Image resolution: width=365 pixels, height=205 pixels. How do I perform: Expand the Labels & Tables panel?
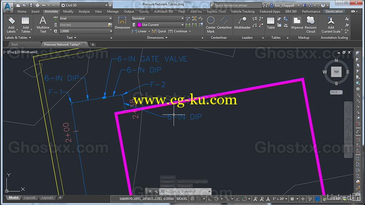(18, 37)
